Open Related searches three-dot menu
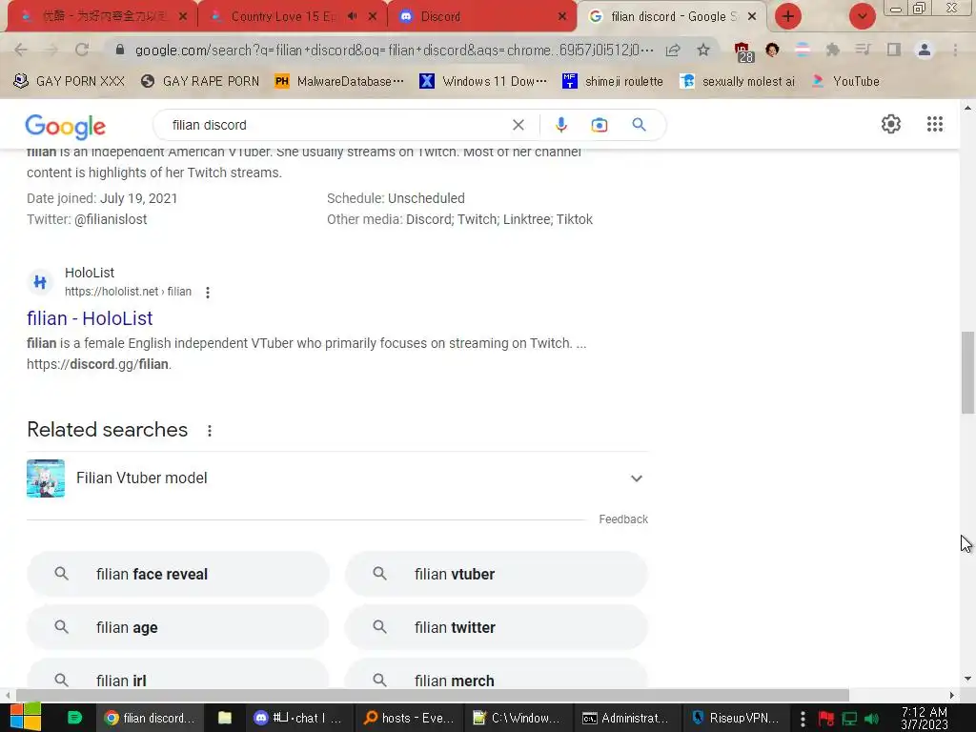Viewport: 976px width, 732px height. [x=210, y=430]
